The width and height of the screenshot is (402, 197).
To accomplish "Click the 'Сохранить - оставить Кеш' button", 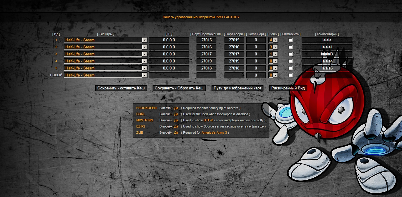I will [121, 88].
